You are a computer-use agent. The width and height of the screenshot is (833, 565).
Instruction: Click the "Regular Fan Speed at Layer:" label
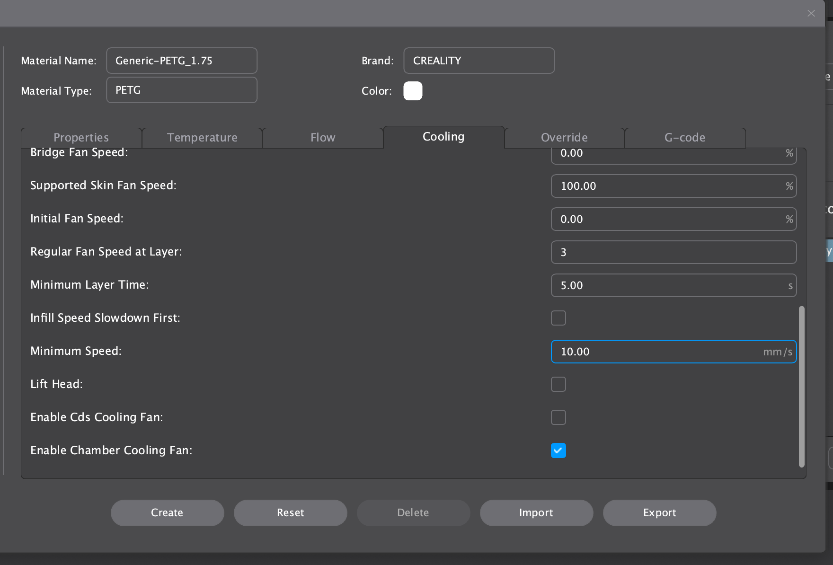106,252
